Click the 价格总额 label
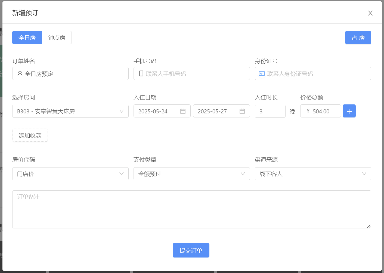 coord(312,97)
